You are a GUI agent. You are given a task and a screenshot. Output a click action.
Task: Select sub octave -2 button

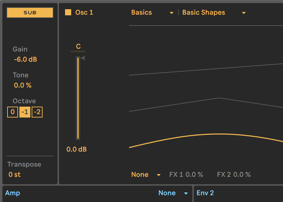click(x=37, y=112)
